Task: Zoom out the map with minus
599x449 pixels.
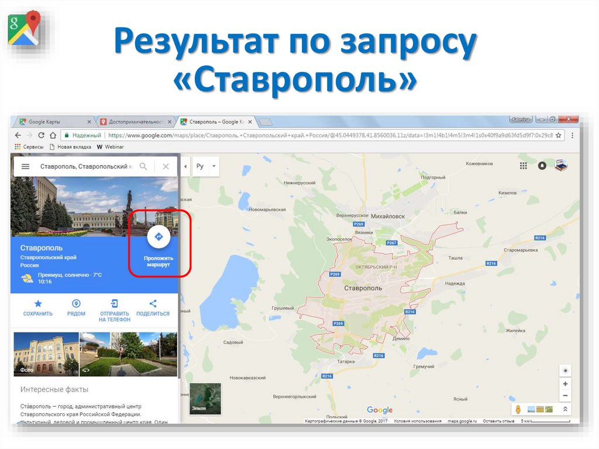Action: click(x=566, y=396)
